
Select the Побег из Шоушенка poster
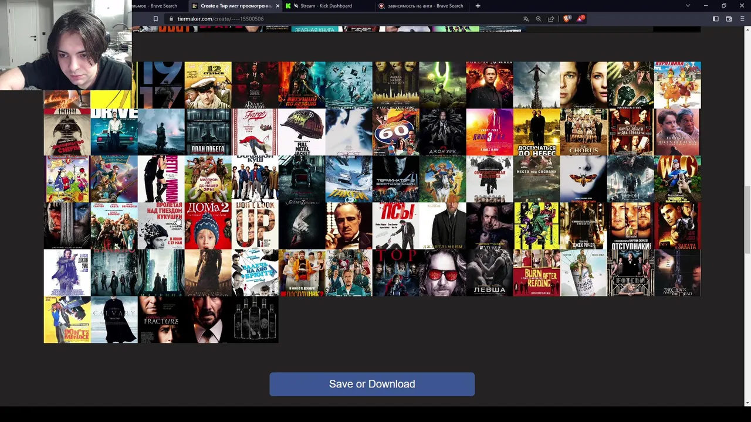click(x=677, y=132)
